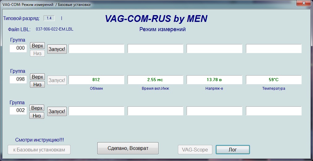
Task: Click the Смотри инструкцию!!! text
Action: [x=40, y=140]
